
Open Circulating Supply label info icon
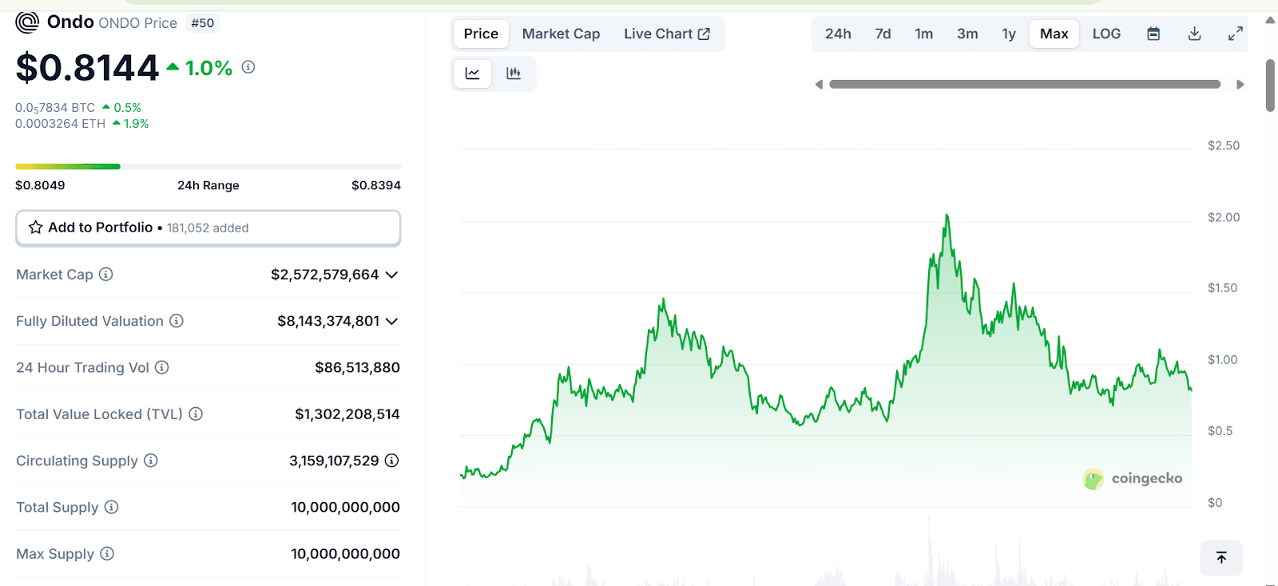click(x=150, y=461)
